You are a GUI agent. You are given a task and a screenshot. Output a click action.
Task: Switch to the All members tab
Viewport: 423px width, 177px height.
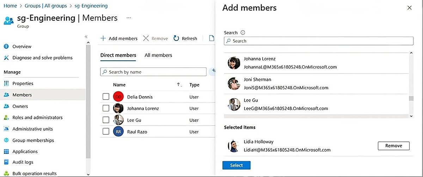point(158,55)
